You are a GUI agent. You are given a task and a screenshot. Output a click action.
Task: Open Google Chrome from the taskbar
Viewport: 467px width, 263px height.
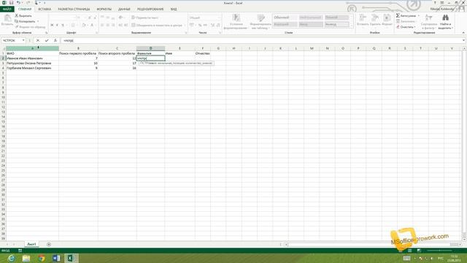point(42,258)
